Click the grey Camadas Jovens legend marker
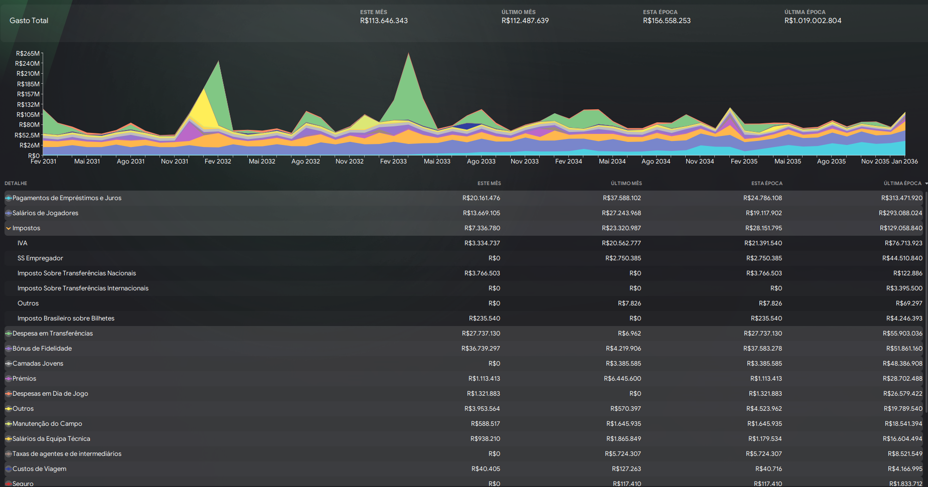Screen dimensions: 928x487 [x=9, y=364]
